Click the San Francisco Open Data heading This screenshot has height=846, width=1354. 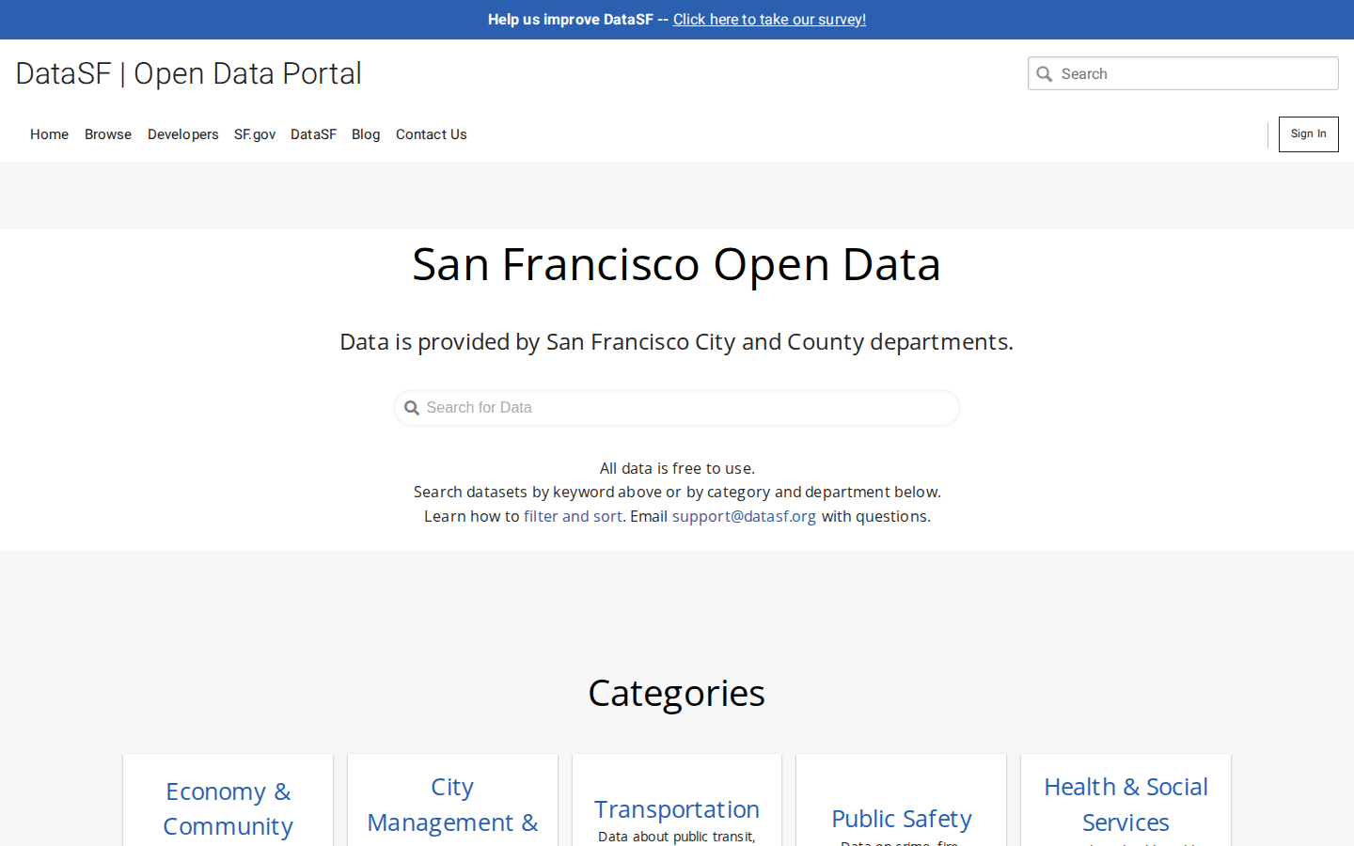click(x=677, y=264)
